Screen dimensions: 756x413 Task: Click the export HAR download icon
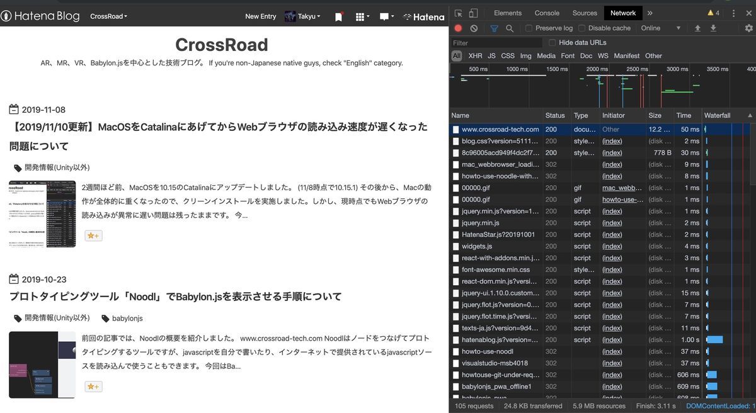pos(713,28)
